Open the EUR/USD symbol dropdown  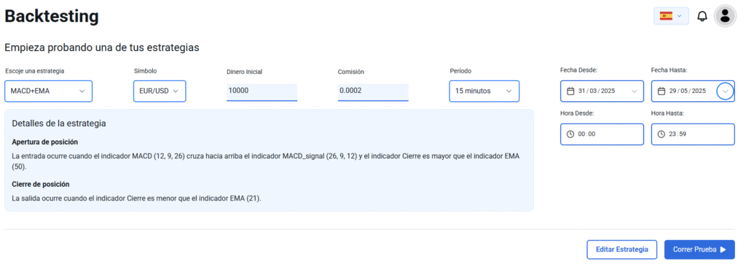point(160,91)
